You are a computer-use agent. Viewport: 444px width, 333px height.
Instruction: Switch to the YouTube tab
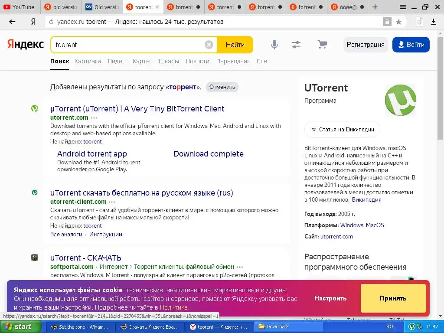click(19, 7)
